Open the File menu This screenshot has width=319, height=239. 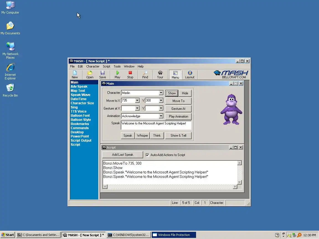(72, 66)
